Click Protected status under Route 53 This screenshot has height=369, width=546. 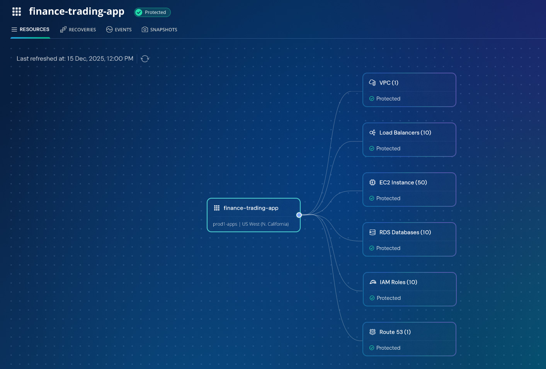[x=388, y=348]
